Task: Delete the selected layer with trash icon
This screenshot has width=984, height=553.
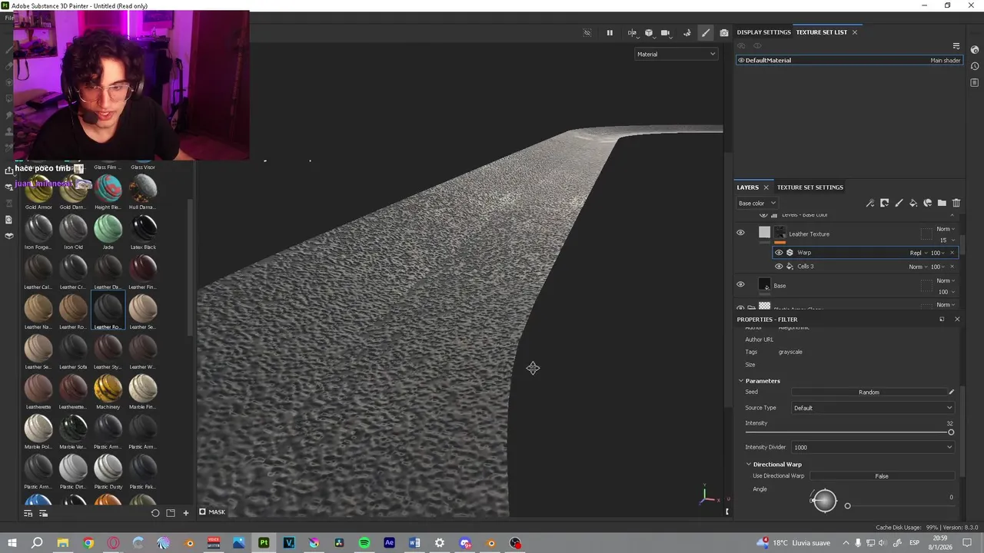Action: pyautogui.click(x=956, y=203)
